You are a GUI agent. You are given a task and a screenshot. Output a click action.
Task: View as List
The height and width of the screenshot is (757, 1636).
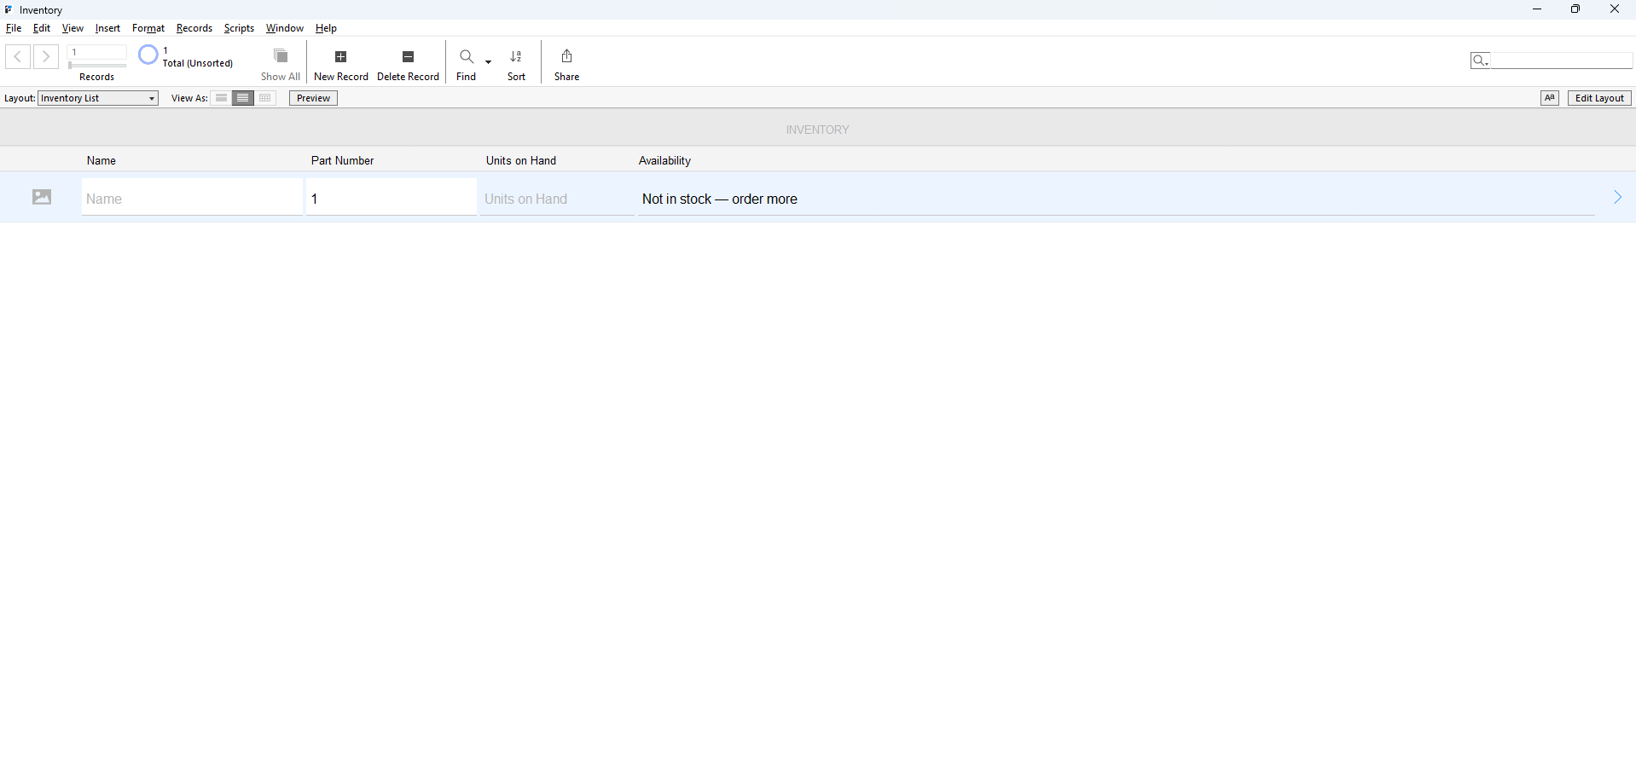243,98
